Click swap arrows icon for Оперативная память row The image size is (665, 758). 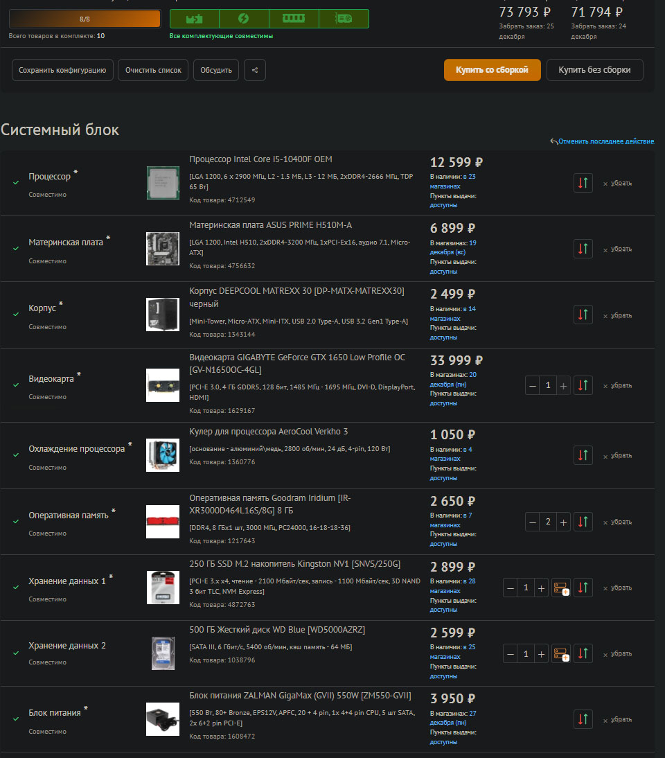583,522
